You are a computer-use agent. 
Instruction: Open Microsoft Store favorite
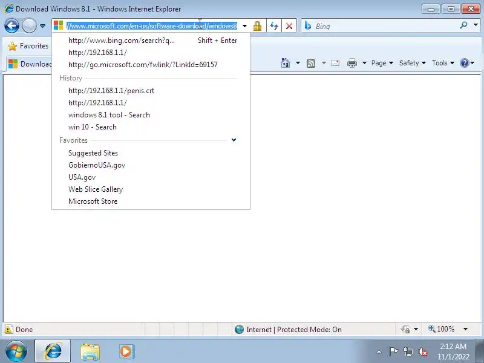(x=151, y=201)
